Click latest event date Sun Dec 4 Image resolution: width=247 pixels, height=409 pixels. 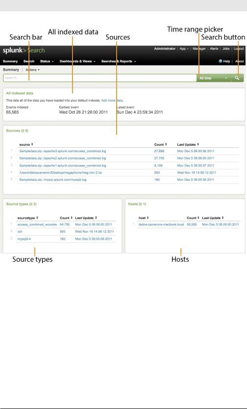(x=140, y=112)
